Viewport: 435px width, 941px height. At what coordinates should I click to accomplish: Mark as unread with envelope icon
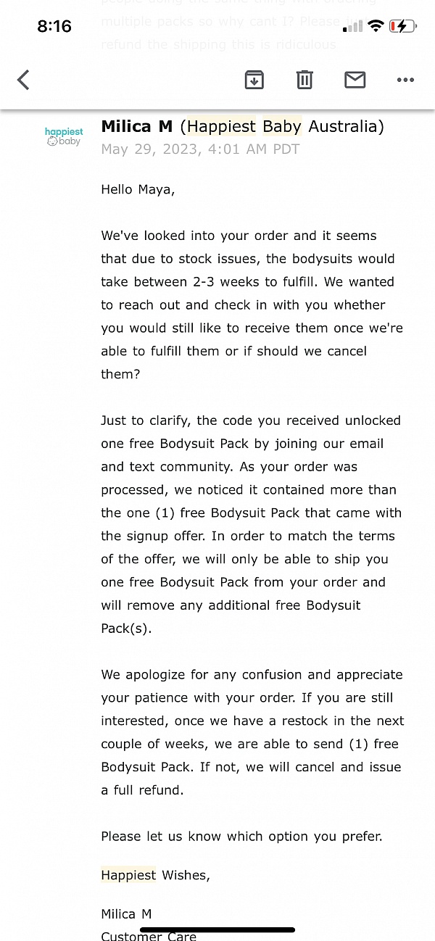click(355, 80)
